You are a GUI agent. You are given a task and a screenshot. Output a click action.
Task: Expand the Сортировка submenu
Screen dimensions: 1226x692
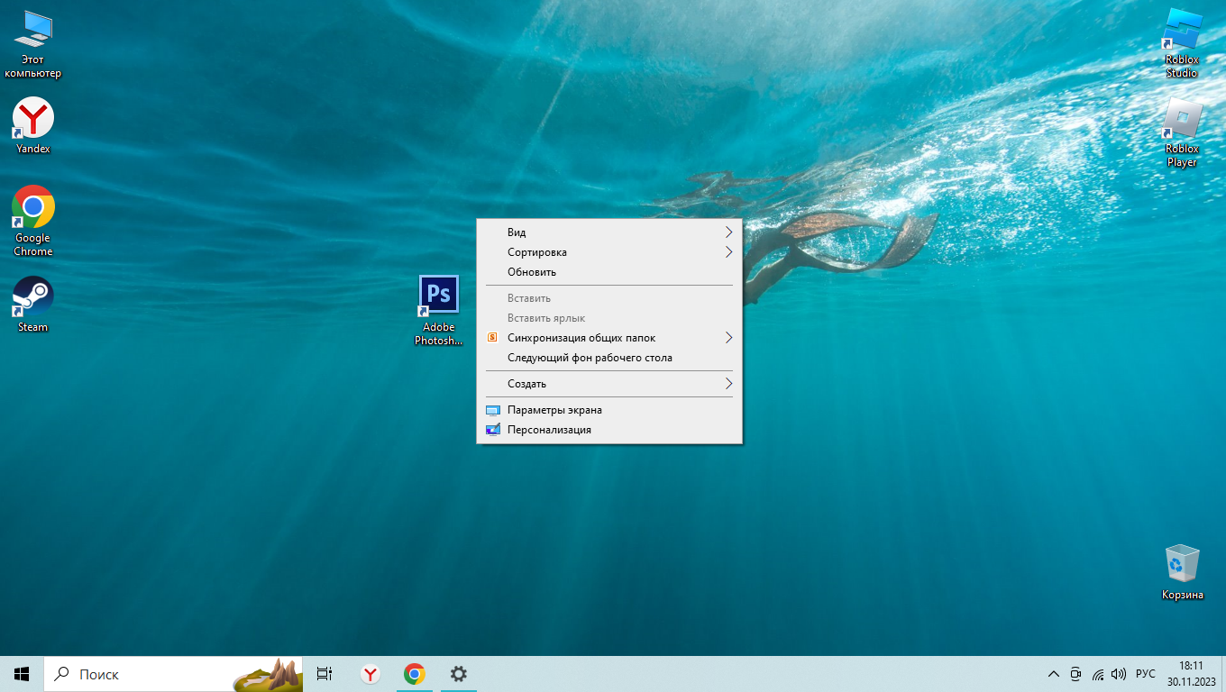608,252
